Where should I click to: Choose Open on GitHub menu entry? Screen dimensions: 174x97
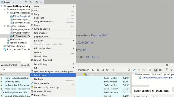(x=53, y=91)
